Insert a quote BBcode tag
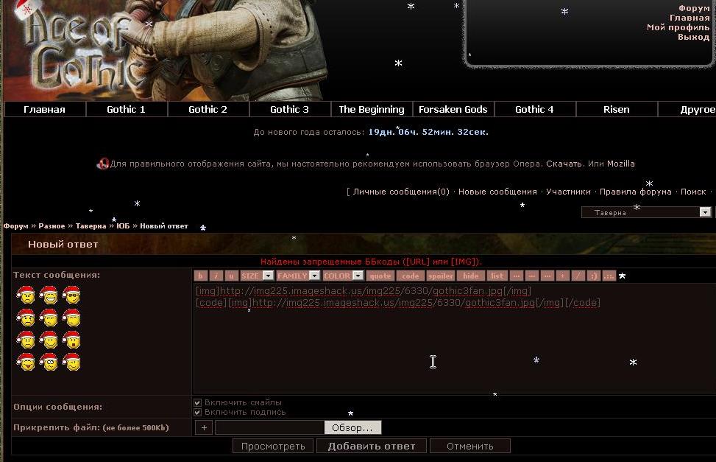716x462 pixels. pos(380,276)
